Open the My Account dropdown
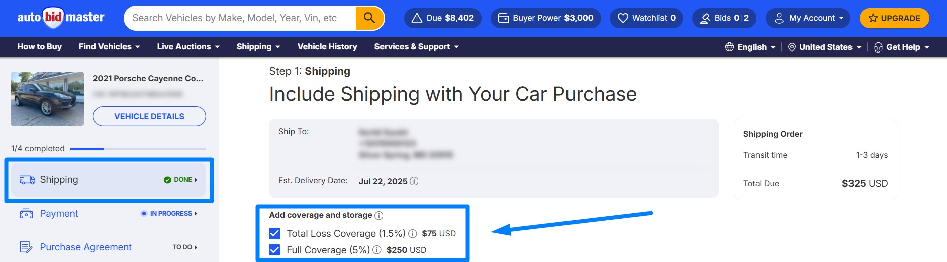Viewport: 947px width, 262px height. point(808,18)
